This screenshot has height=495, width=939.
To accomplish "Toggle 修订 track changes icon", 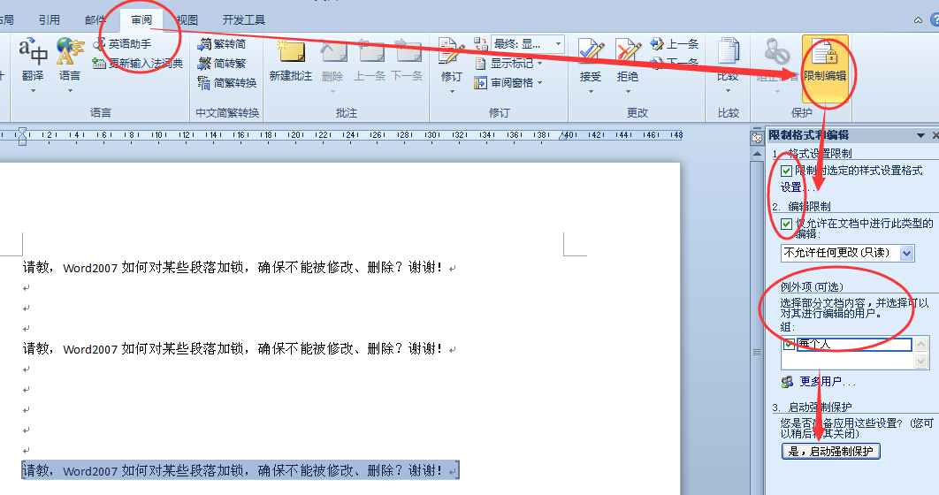I will [451, 51].
